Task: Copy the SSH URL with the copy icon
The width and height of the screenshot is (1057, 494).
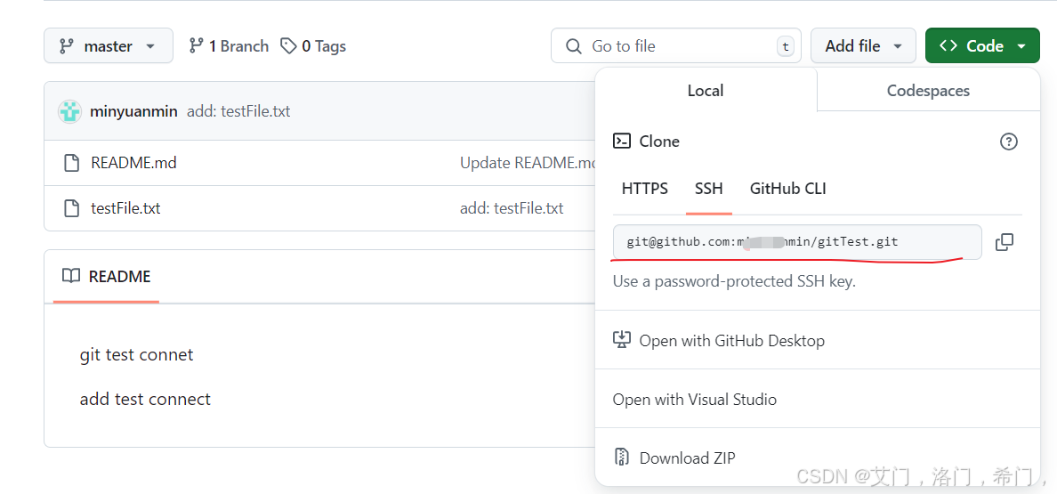Action: coord(1005,242)
